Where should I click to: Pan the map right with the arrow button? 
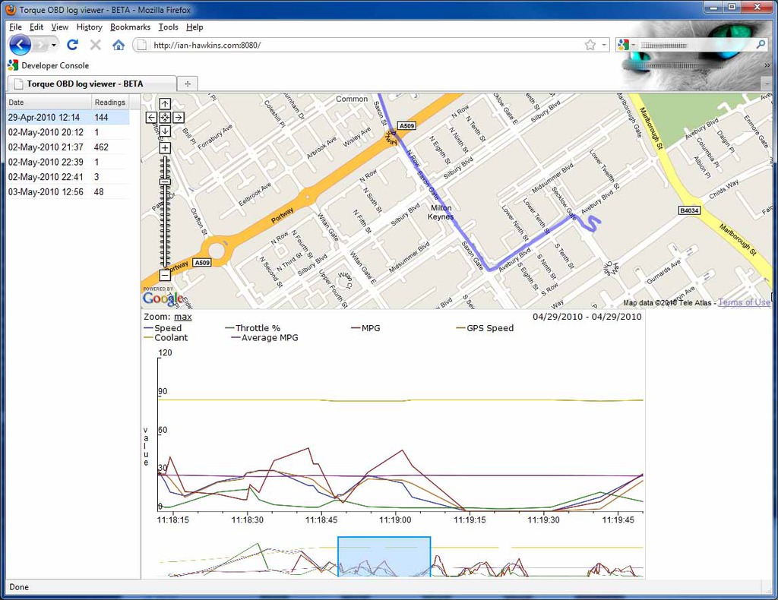(x=179, y=118)
